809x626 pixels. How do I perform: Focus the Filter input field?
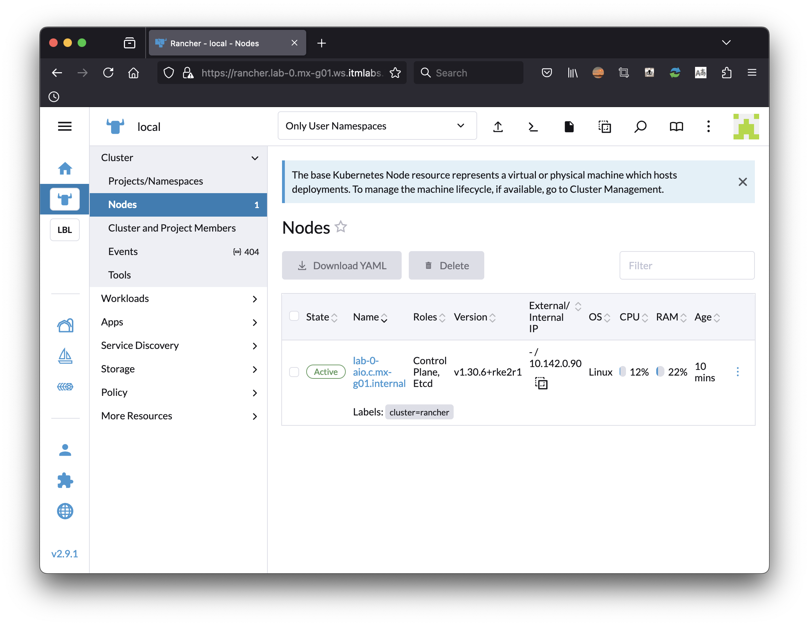point(687,265)
